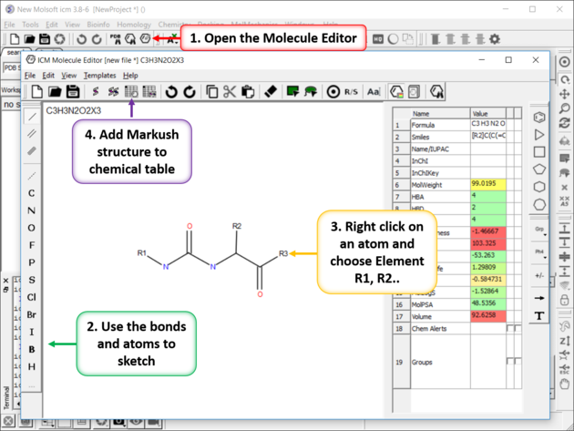Viewport: 574px width, 431px height.
Task: Select the single bond drawing tool
Action: coord(32,117)
